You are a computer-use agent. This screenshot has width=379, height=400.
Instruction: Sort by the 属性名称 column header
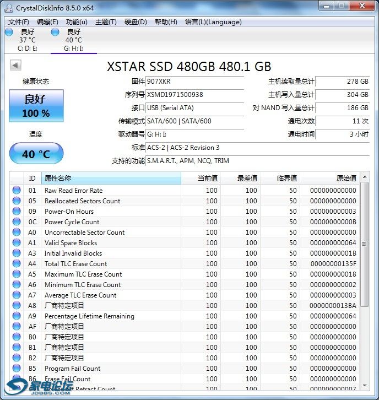pos(111,178)
